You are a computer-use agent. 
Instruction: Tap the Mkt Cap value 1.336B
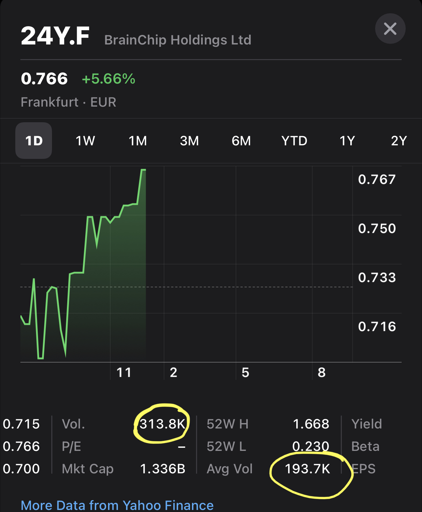[x=162, y=469]
